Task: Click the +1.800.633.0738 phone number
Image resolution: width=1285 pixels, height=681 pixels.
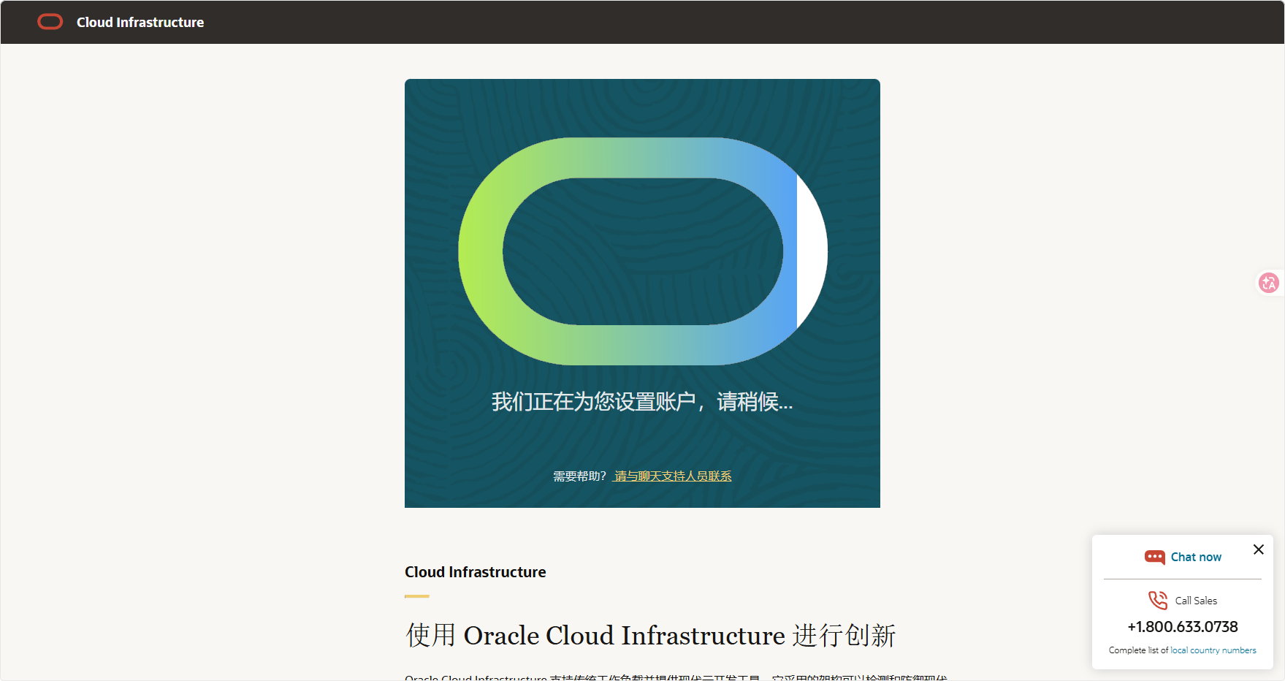Action: pos(1183,627)
